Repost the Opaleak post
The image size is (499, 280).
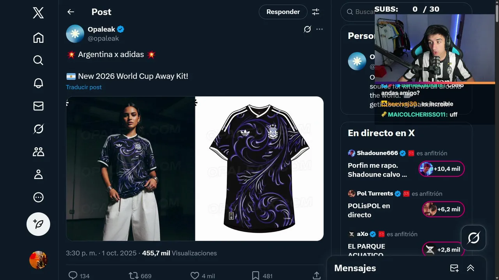134,276
